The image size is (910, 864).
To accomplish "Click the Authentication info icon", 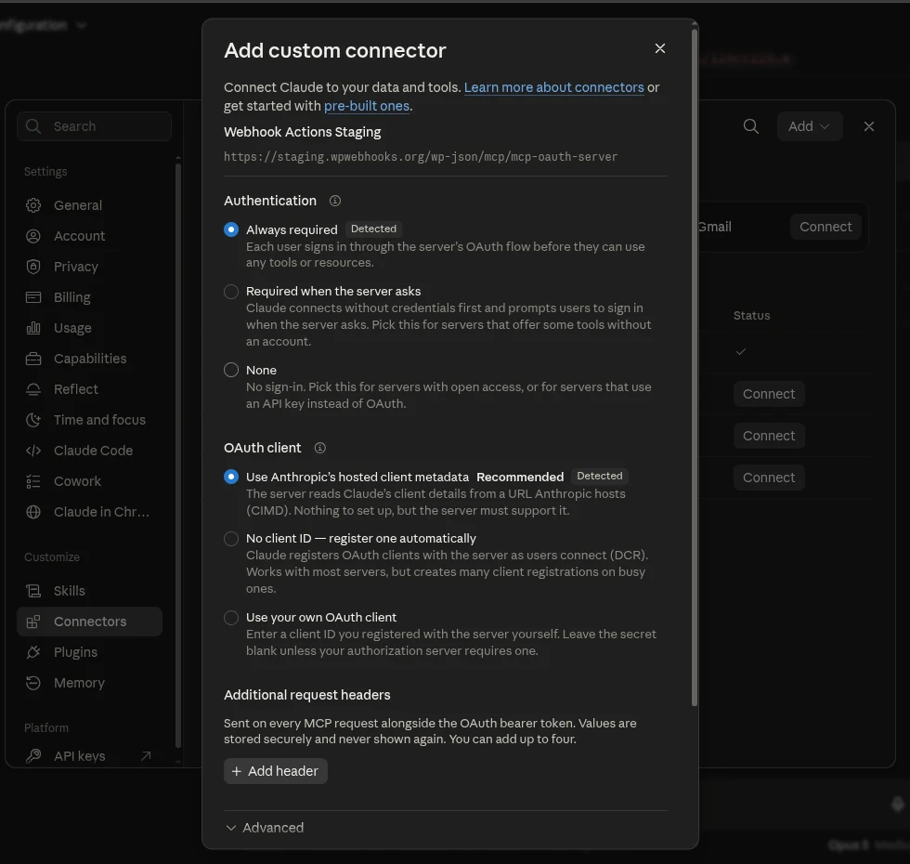I will pyautogui.click(x=335, y=201).
